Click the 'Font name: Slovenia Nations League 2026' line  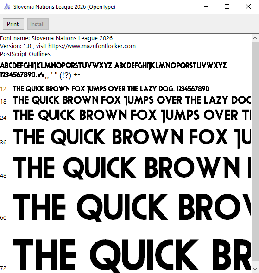pos(57,38)
